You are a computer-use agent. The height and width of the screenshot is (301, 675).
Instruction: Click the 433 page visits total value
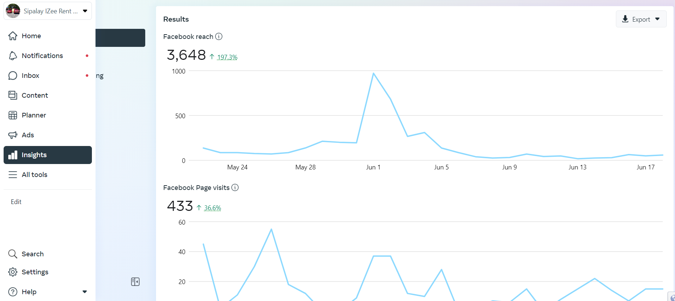pos(180,206)
